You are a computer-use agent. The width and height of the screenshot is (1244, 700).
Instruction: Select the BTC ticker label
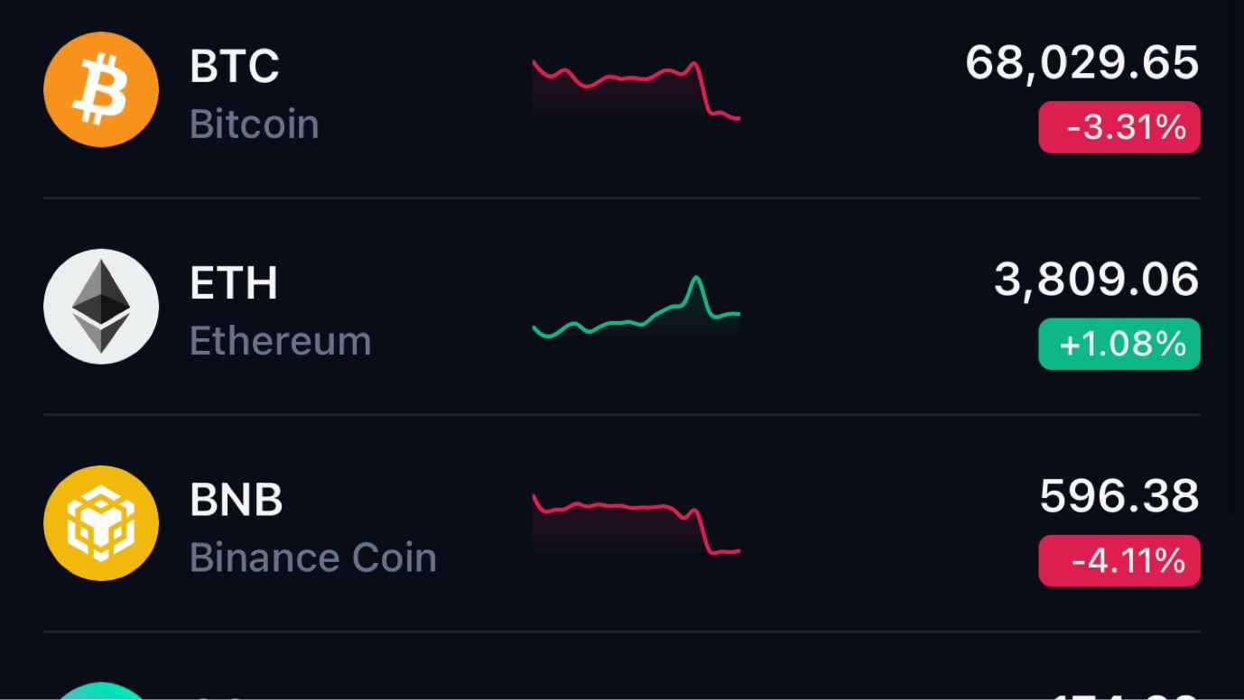point(235,67)
